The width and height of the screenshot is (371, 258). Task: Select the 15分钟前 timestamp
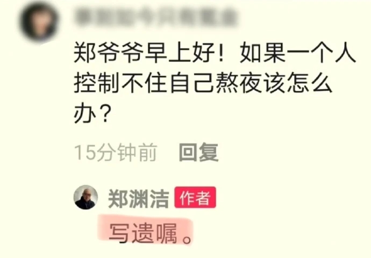pos(116,153)
